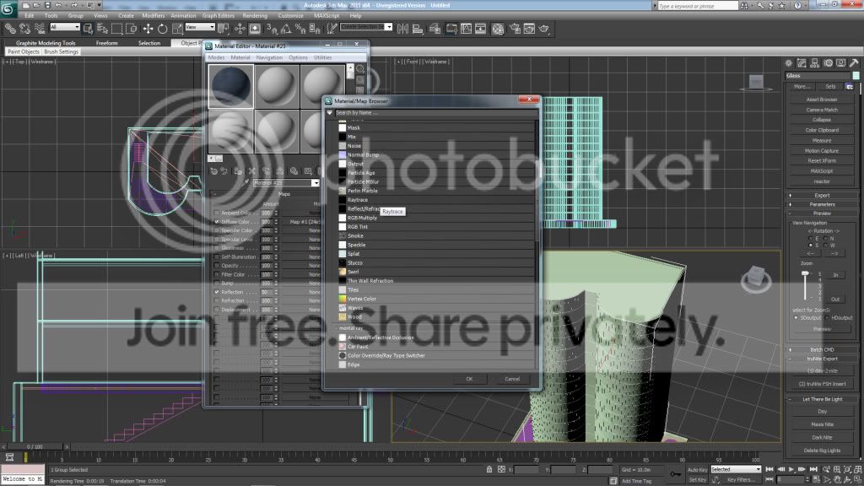This screenshot has height=486, width=864.
Task: Select the Rotate transform tool
Action: (x=163, y=29)
